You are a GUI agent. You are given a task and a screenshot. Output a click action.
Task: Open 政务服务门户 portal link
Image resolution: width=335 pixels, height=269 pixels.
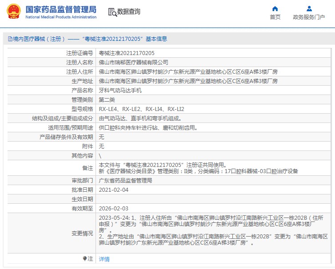[309, 17]
